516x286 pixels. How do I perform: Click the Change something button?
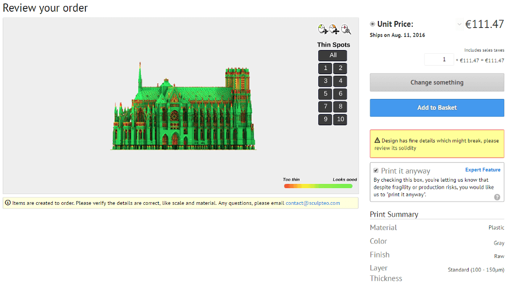click(436, 82)
